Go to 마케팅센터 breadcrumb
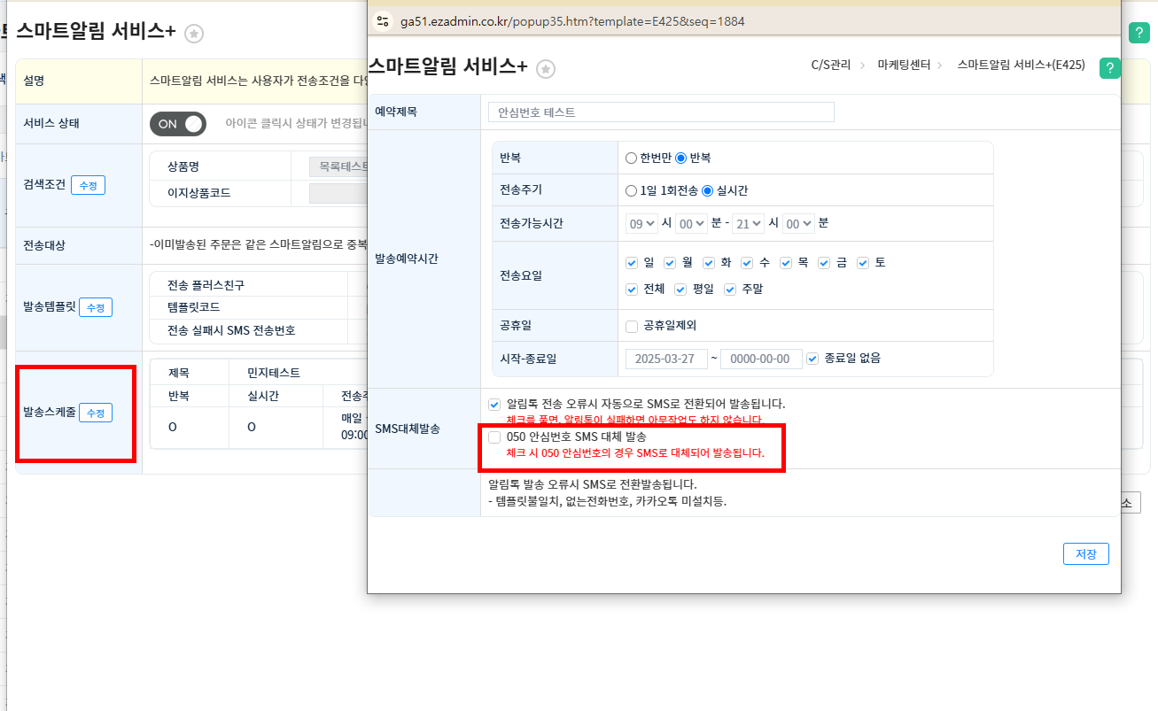1158x711 pixels. [x=904, y=65]
